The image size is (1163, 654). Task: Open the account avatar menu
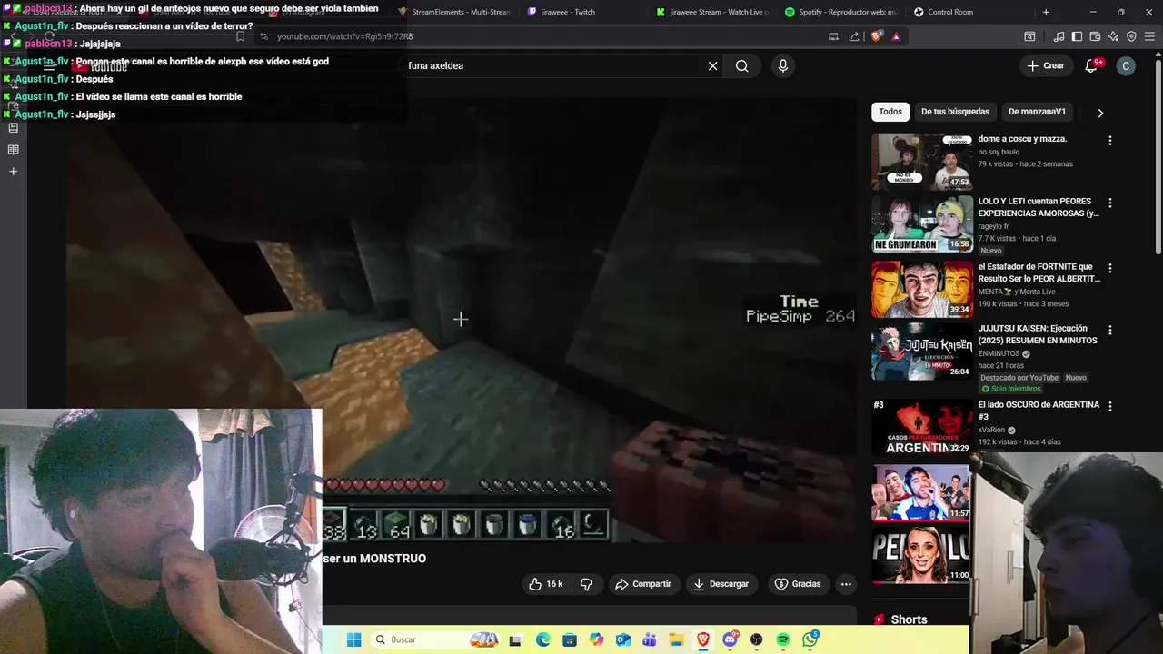click(1126, 65)
